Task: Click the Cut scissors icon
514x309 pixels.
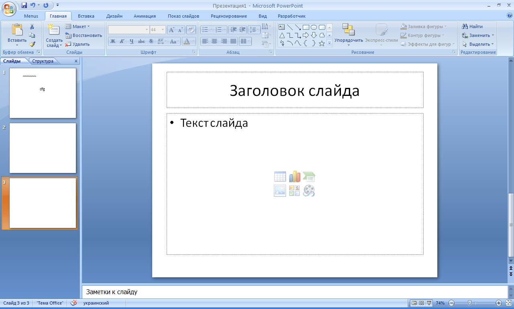Action: click(32, 26)
